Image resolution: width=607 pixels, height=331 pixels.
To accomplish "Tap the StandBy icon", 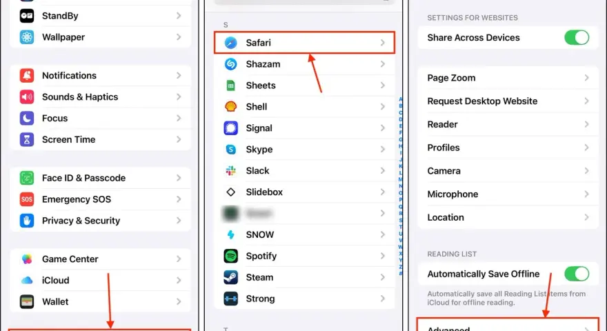I will pos(27,16).
